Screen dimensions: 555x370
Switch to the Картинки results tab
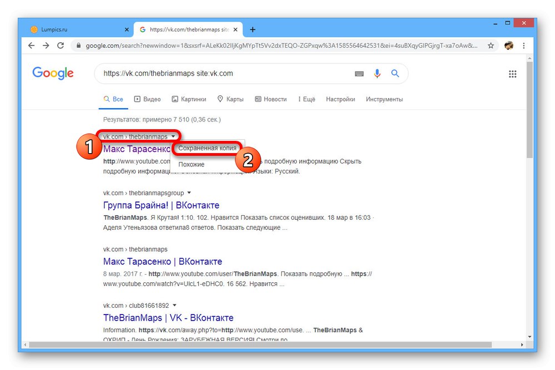tap(189, 99)
